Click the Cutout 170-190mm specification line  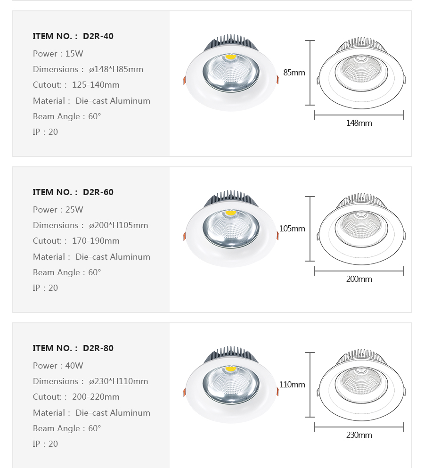click(76, 241)
